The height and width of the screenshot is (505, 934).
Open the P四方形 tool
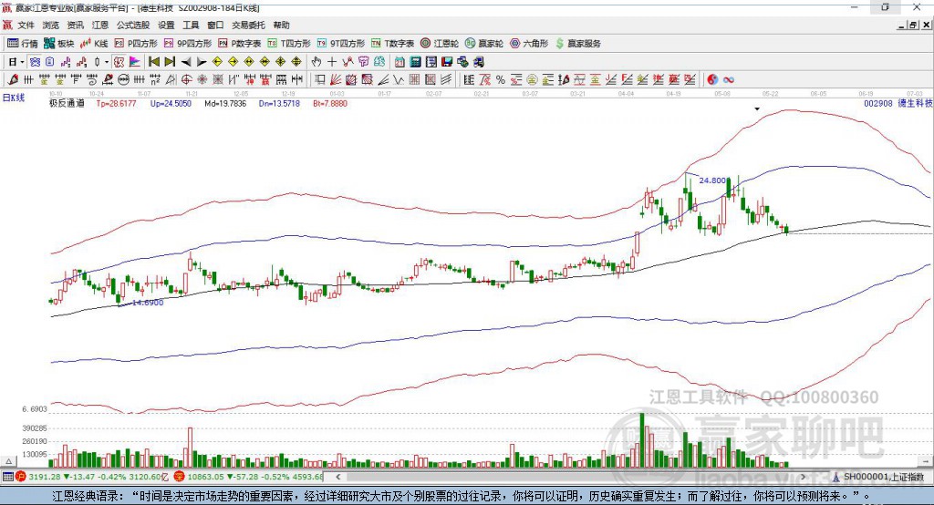[136, 44]
